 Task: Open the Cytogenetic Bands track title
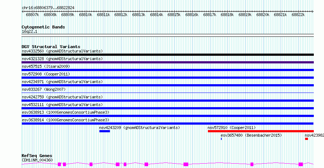point(43,27)
